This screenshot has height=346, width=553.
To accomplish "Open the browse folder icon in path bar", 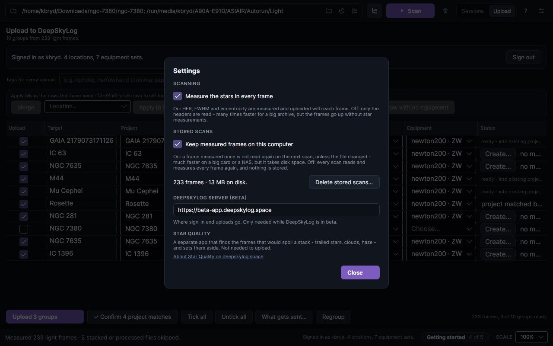I will tap(329, 11).
